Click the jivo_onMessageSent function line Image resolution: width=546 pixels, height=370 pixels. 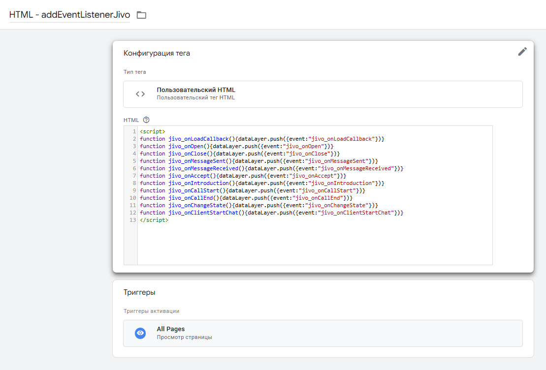coord(259,161)
